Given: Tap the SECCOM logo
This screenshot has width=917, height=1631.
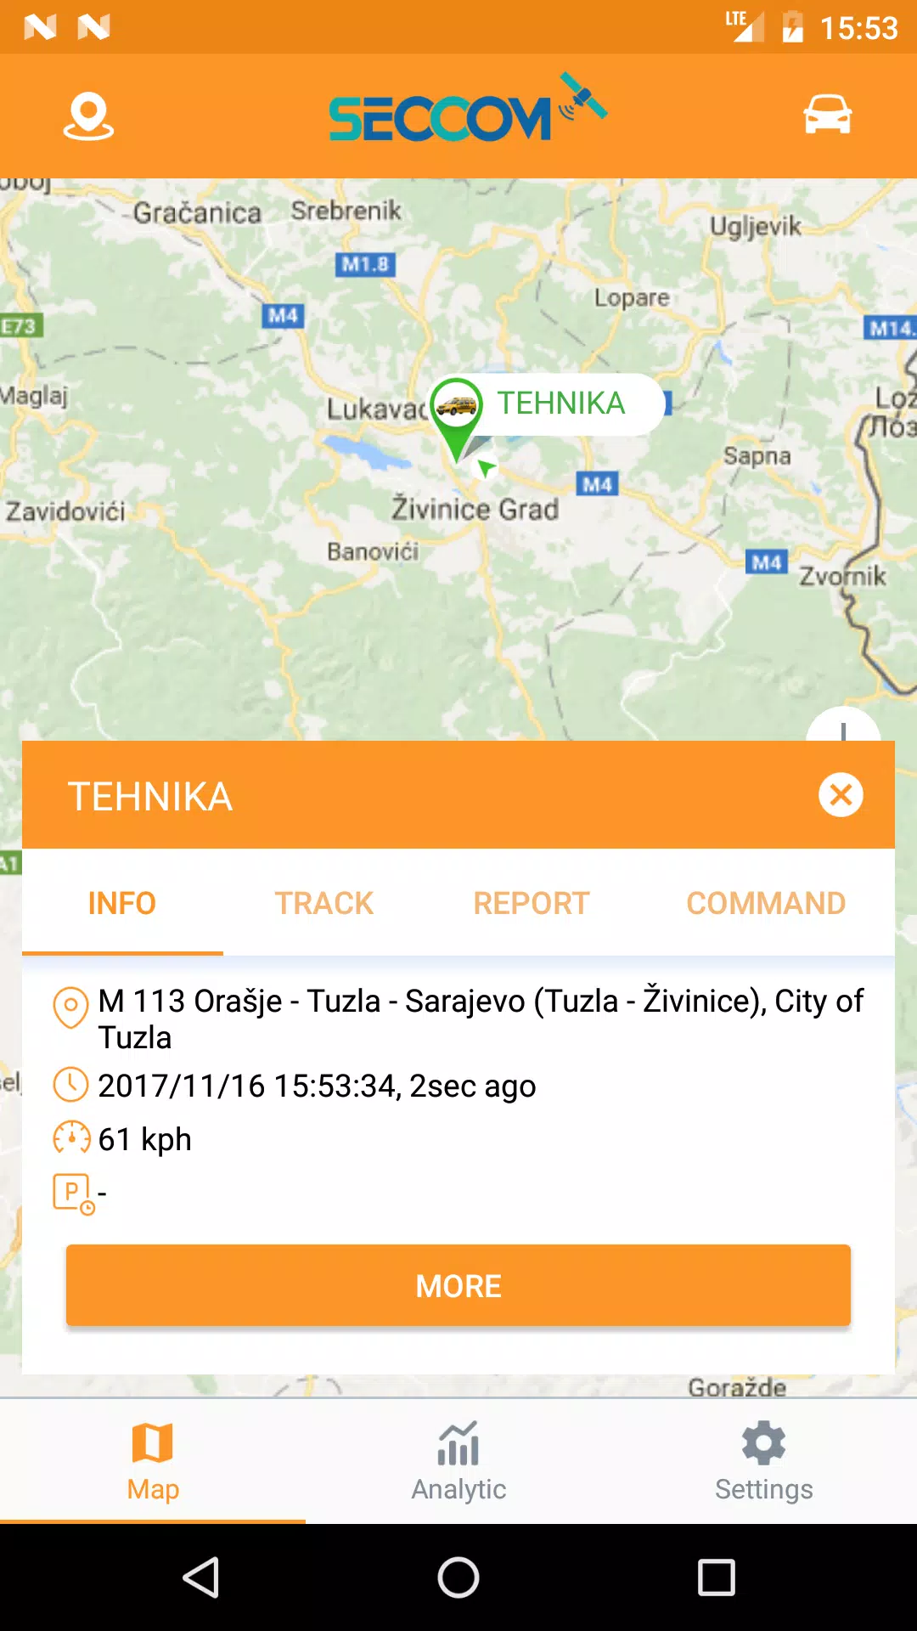Looking at the screenshot, I should [468, 108].
